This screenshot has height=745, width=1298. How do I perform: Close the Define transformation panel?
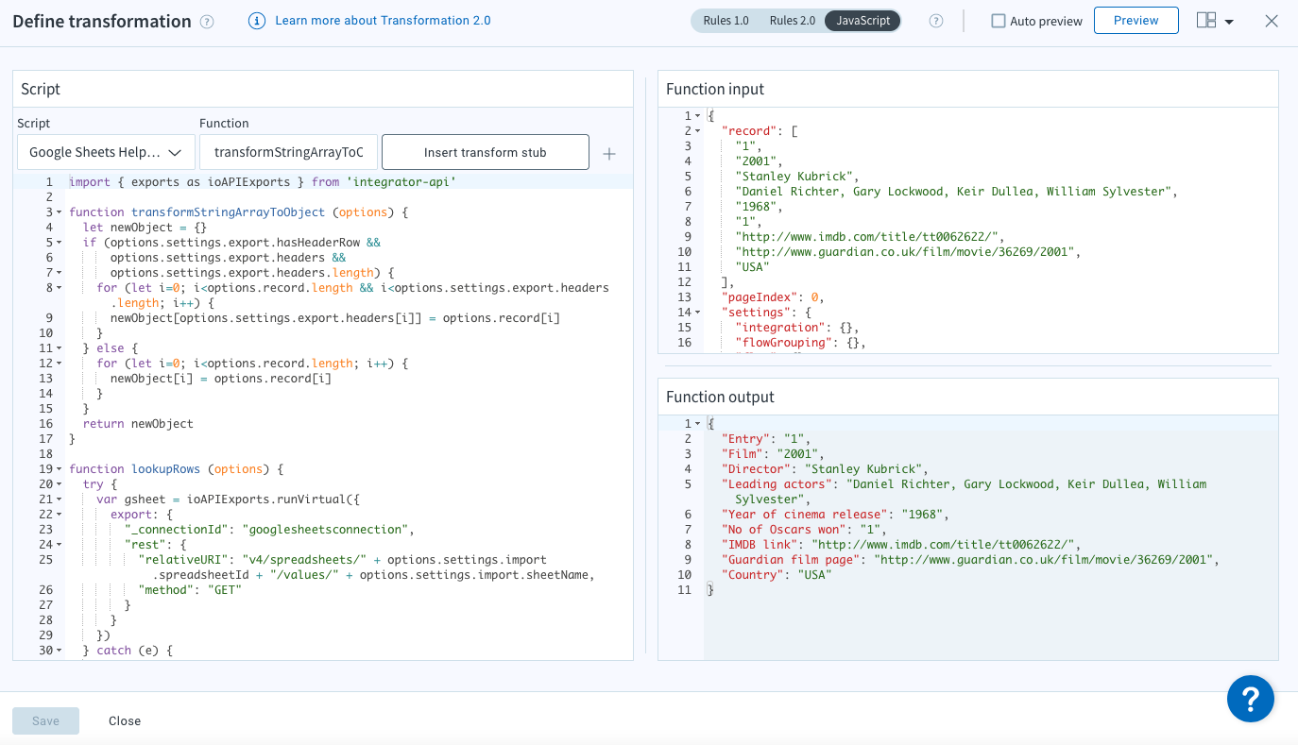[x=1271, y=21]
